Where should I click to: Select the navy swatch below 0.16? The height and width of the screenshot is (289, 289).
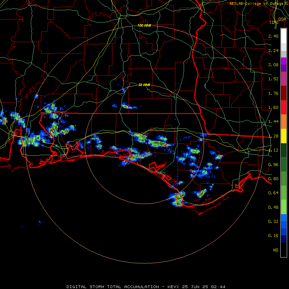(x=284, y=239)
